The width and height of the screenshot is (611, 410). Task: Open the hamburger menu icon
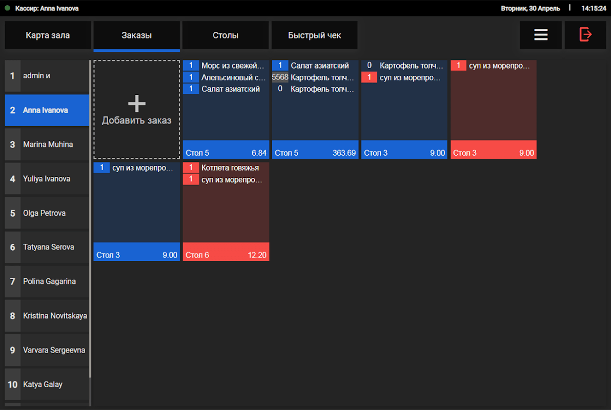pos(540,35)
